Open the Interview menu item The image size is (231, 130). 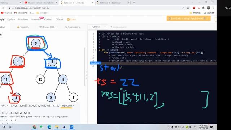pyautogui.click(x=36, y=19)
